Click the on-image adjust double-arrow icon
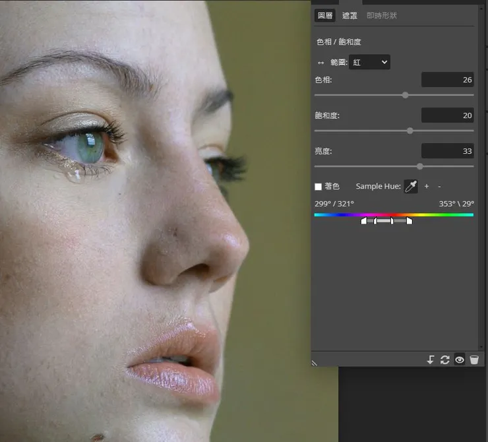The height and width of the screenshot is (442, 488). click(x=321, y=63)
